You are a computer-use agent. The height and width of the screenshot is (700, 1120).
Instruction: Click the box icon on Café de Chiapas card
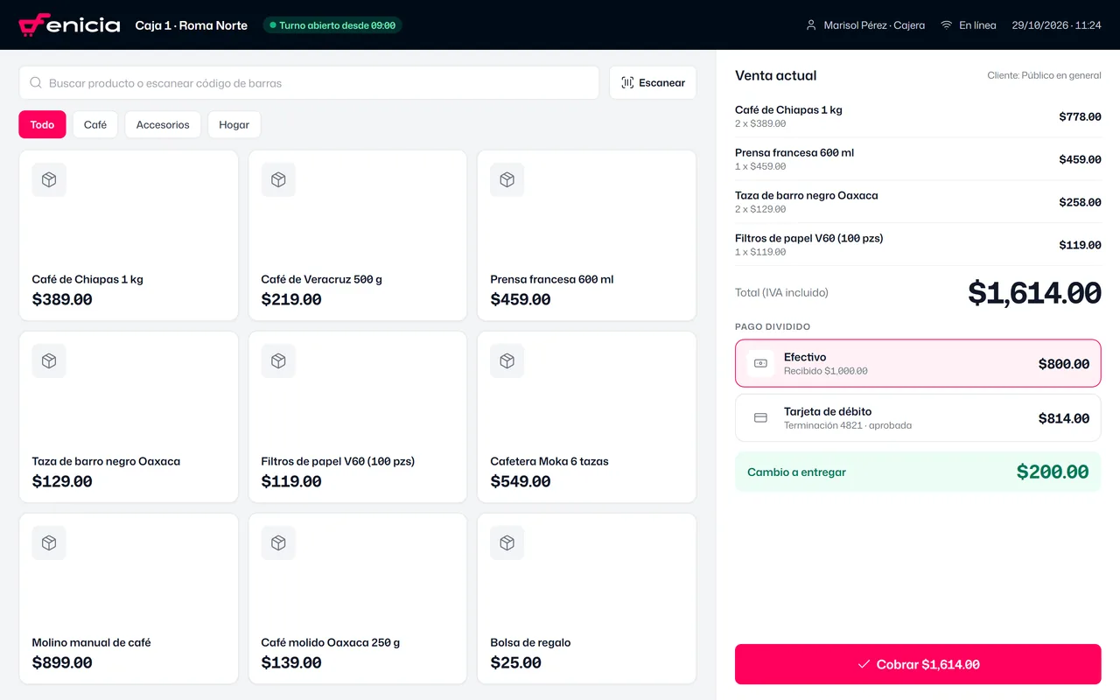(49, 179)
